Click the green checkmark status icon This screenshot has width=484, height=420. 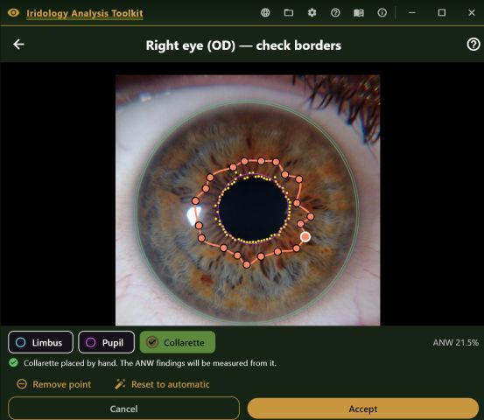(14, 362)
